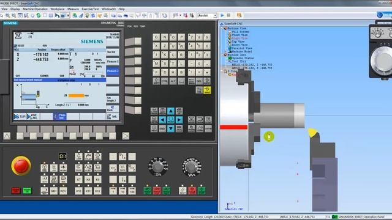
Task: Click the Measure X softkey on HMI screen
Action: pyautogui.click(x=113, y=61)
